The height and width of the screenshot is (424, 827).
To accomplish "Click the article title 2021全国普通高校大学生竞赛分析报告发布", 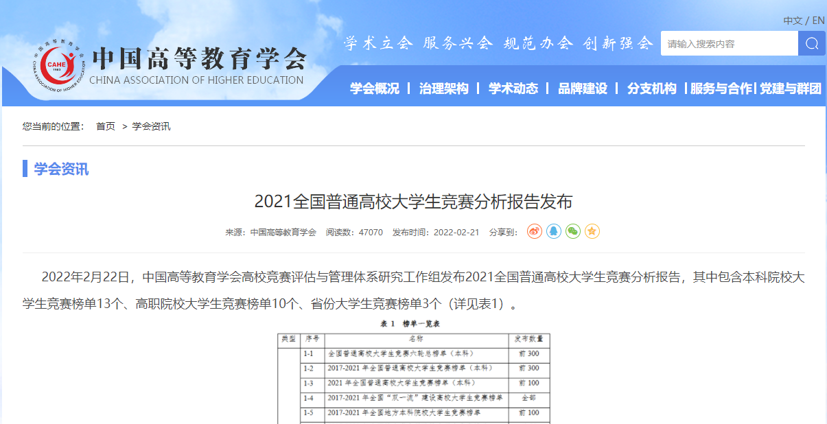I will point(413,202).
